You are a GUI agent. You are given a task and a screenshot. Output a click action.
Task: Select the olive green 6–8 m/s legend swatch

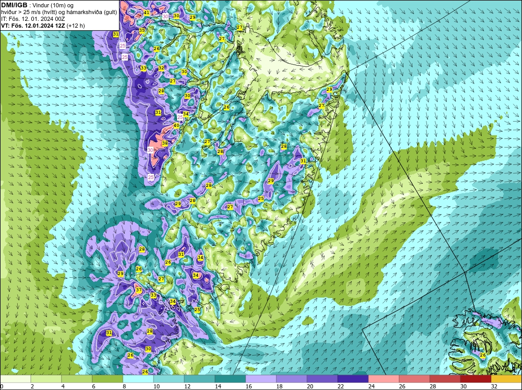coord(108,379)
